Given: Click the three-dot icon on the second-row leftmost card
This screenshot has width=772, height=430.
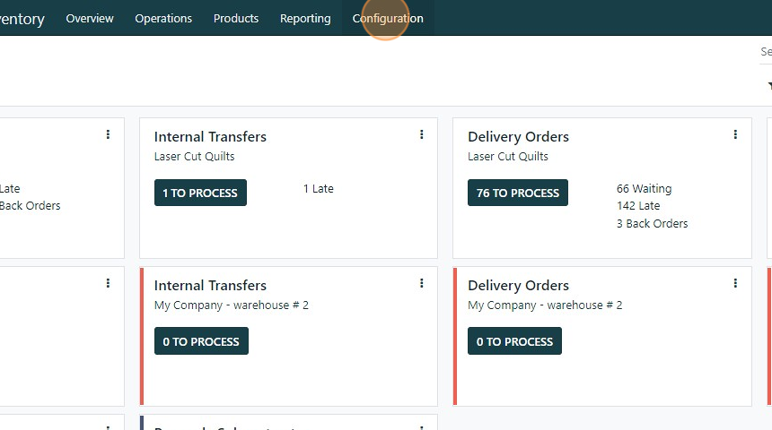Looking at the screenshot, I should (108, 284).
